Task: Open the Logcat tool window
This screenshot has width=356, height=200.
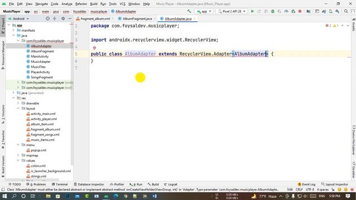Action: click(x=171, y=184)
